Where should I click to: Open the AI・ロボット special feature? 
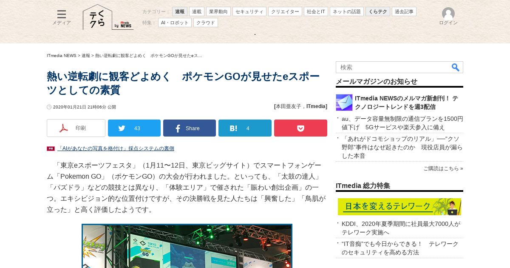coord(175,23)
